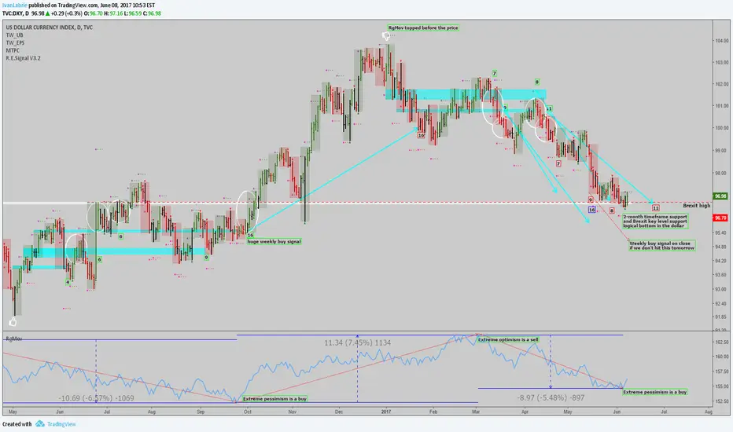Click the '2017' label on the time axis
This screenshot has width=733, height=432.
385,412
